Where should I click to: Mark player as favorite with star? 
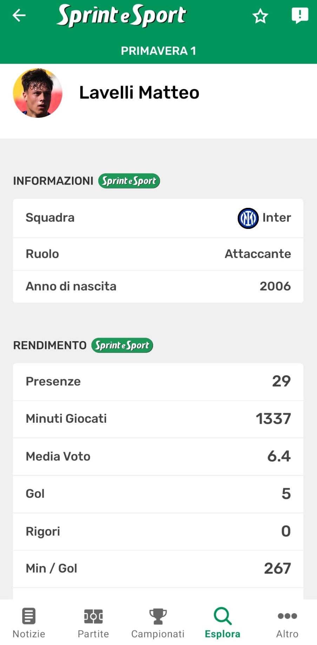point(260,16)
